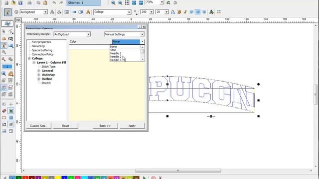Select Stitch Type in the settings tree
Viewport: 319px width, 179px height.
pos(48,67)
